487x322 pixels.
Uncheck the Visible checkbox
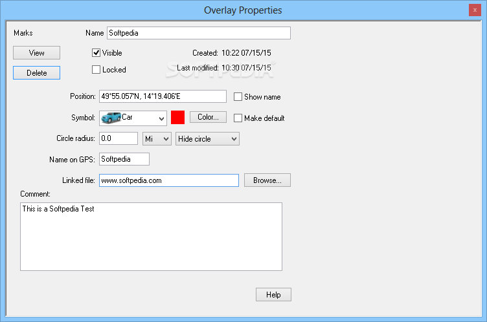coord(96,53)
